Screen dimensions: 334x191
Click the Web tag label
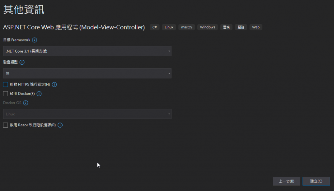(256, 27)
